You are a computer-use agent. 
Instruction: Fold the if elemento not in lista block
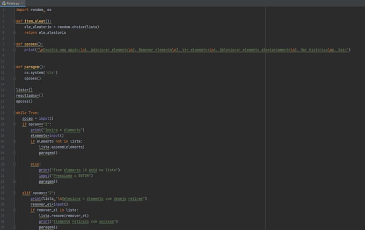[14, 141]
